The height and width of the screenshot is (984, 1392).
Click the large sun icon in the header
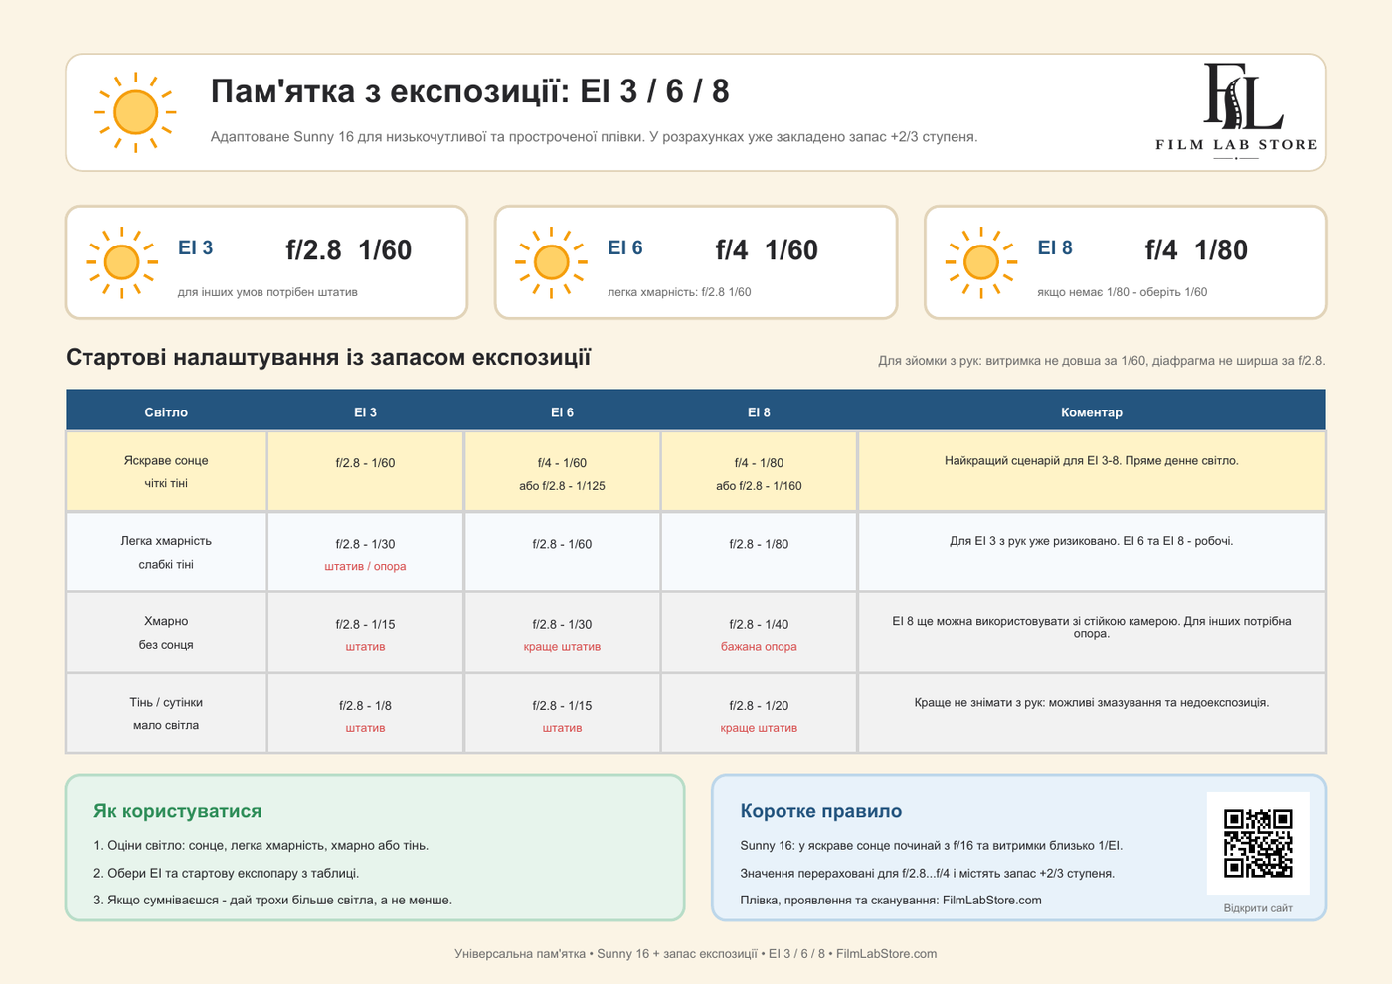[136, 112]
